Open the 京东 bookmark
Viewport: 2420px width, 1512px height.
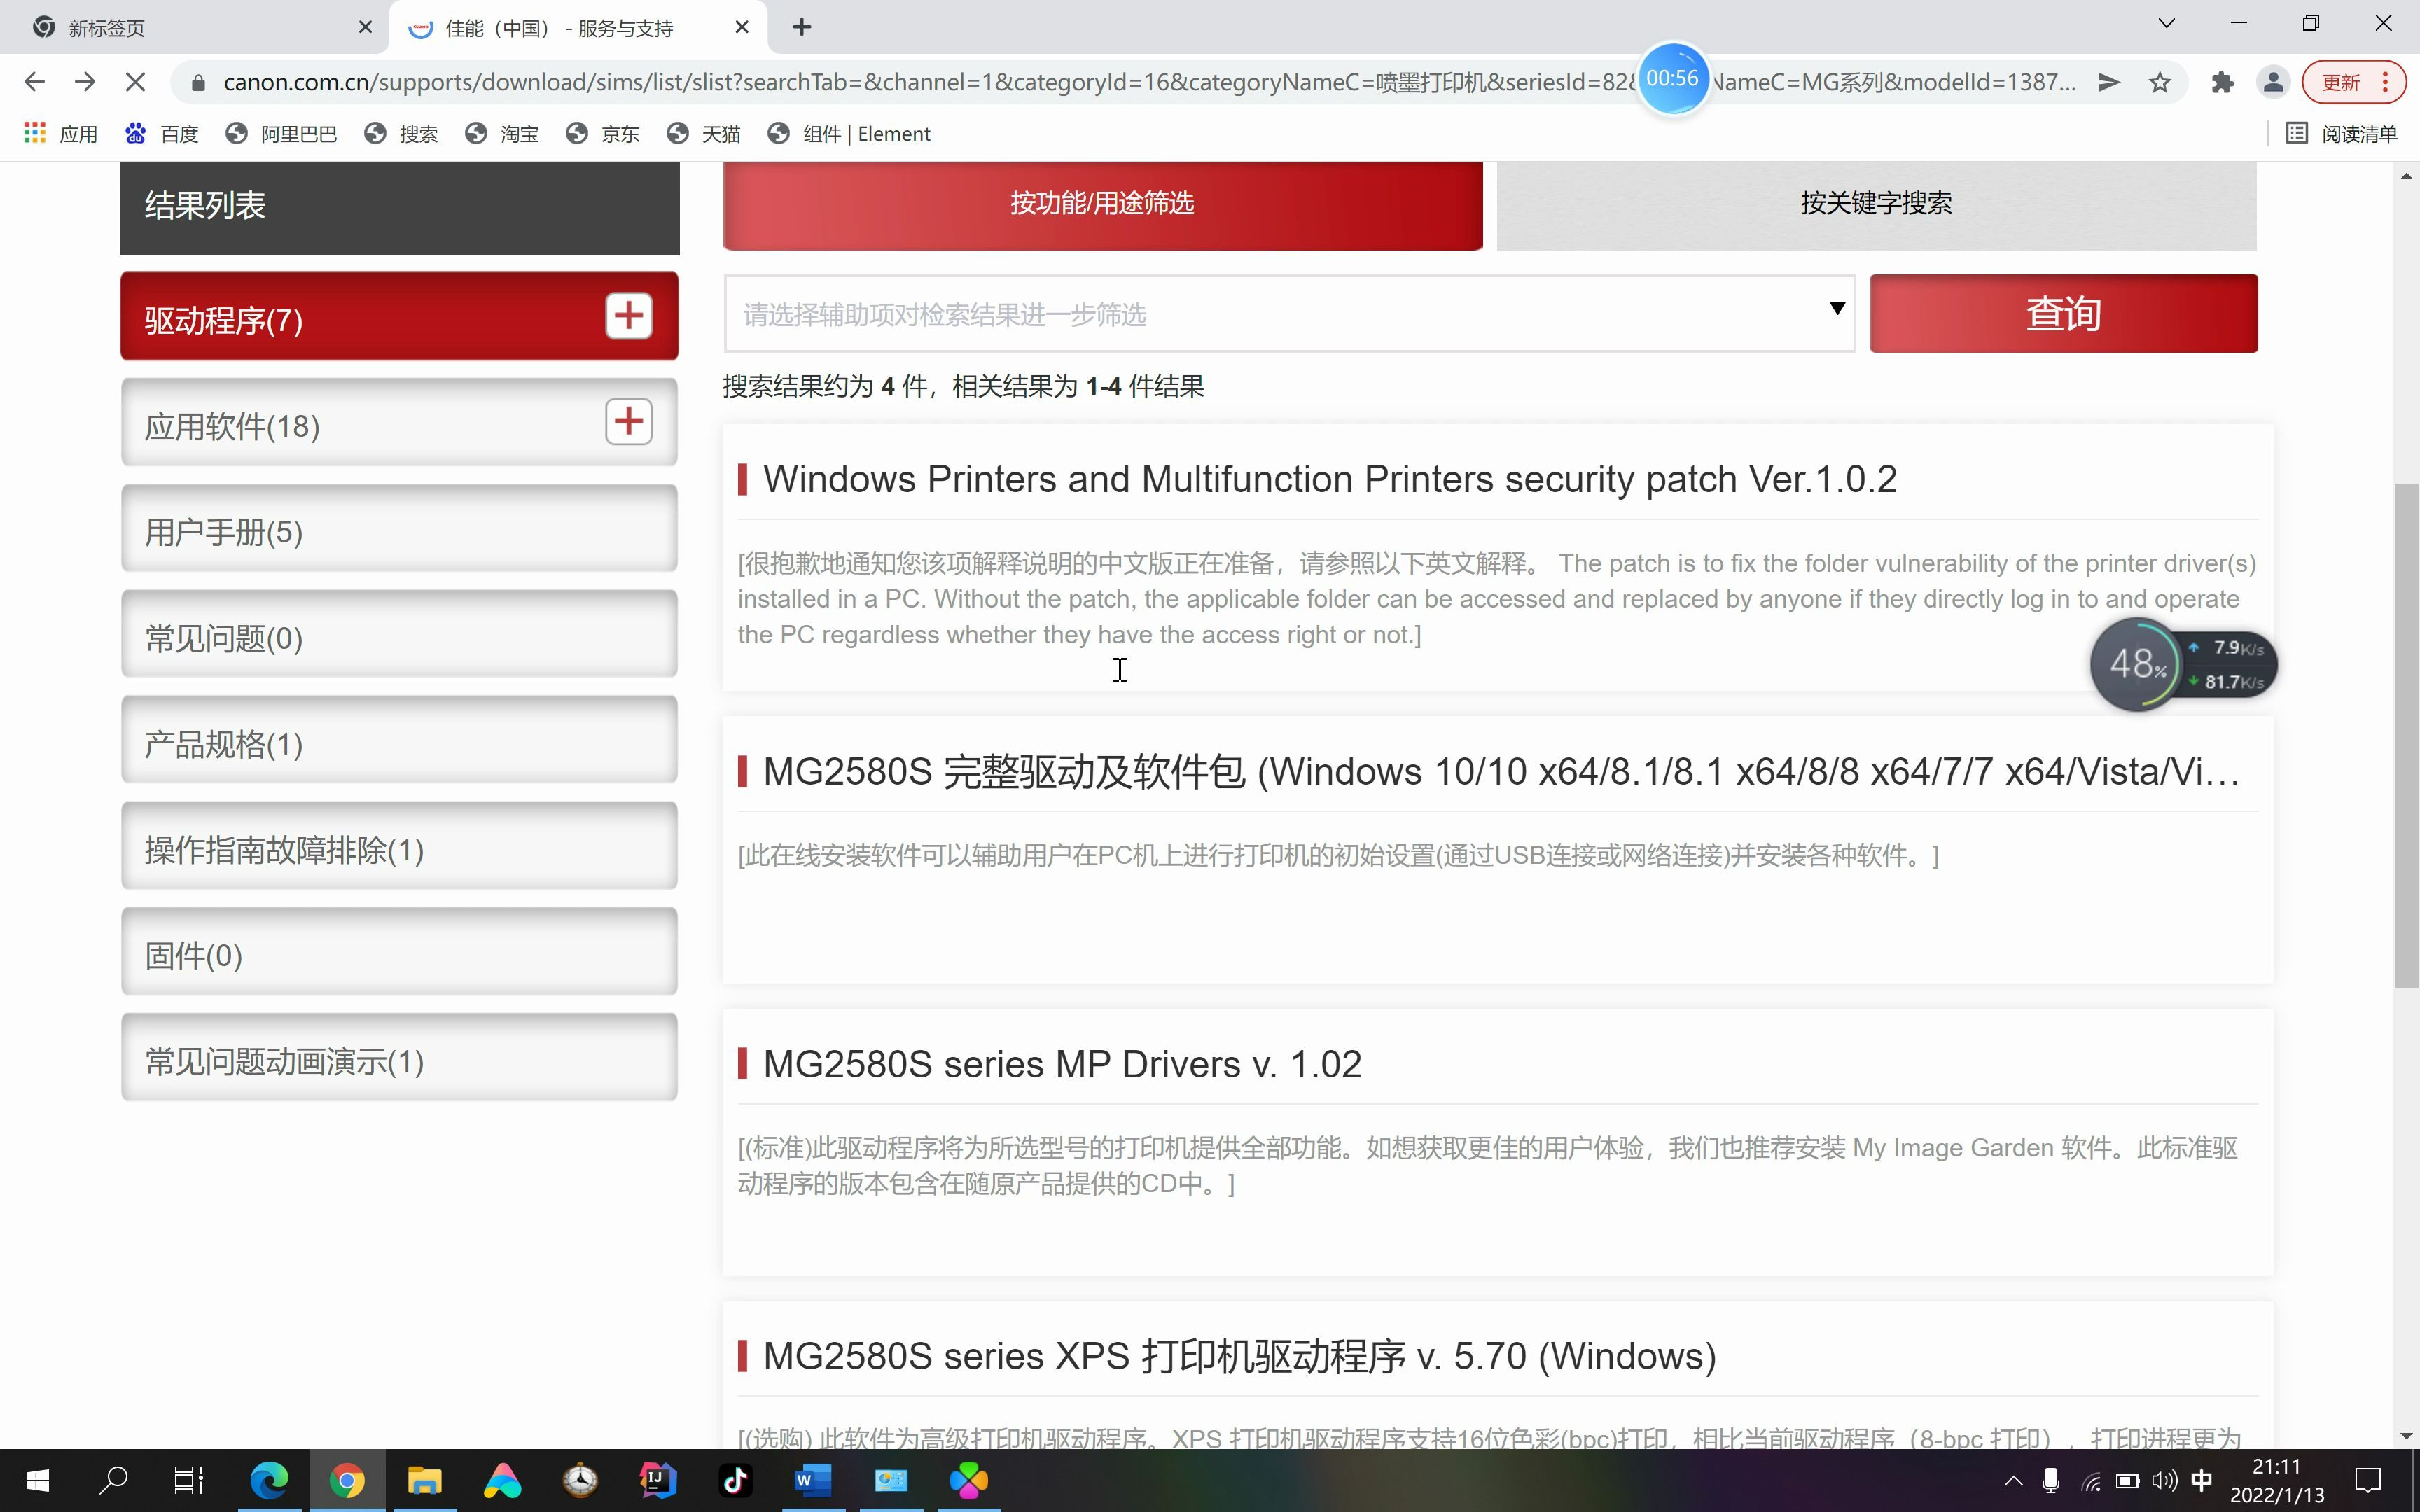click(603, 134)
